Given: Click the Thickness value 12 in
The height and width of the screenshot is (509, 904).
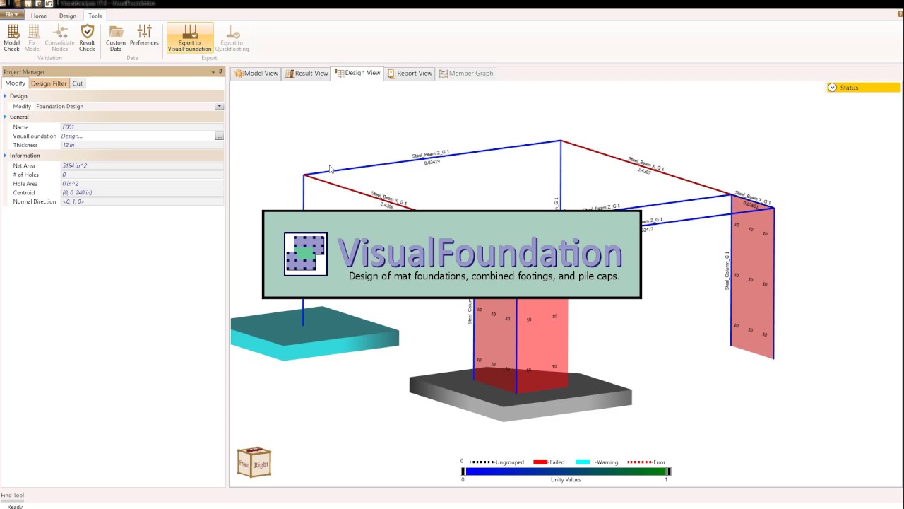Looking at the screenshot, I should point(141,145).
